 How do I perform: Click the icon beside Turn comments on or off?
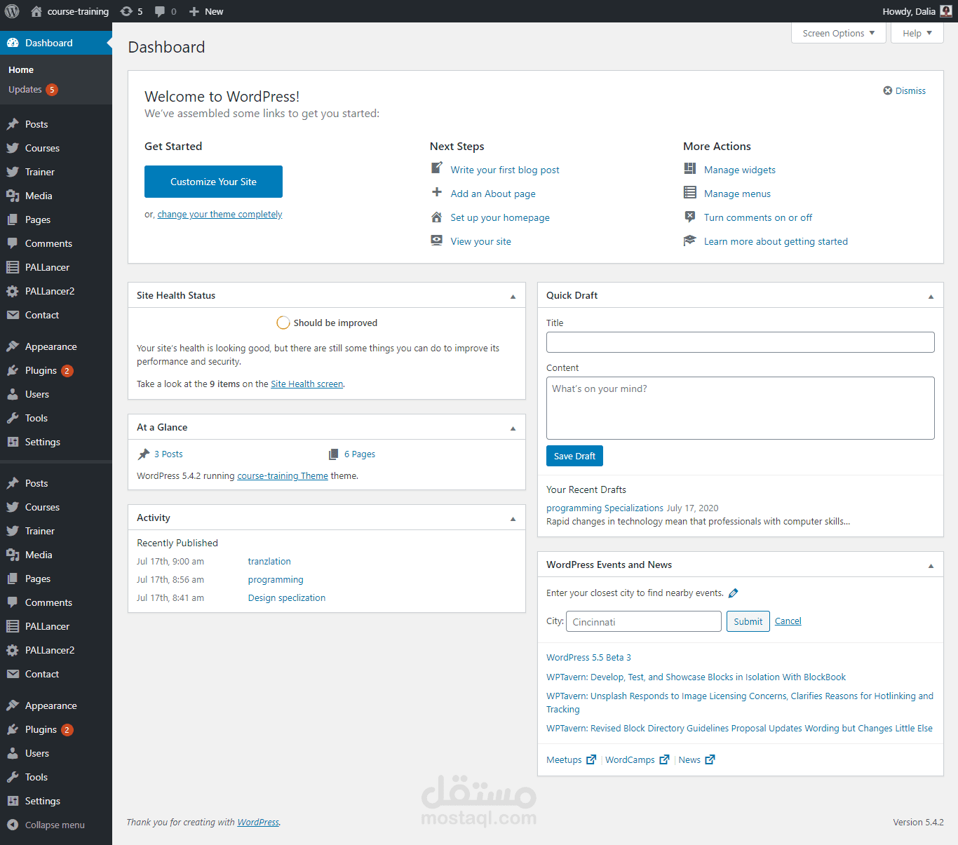pyautogui.click(x=690, y=217)
